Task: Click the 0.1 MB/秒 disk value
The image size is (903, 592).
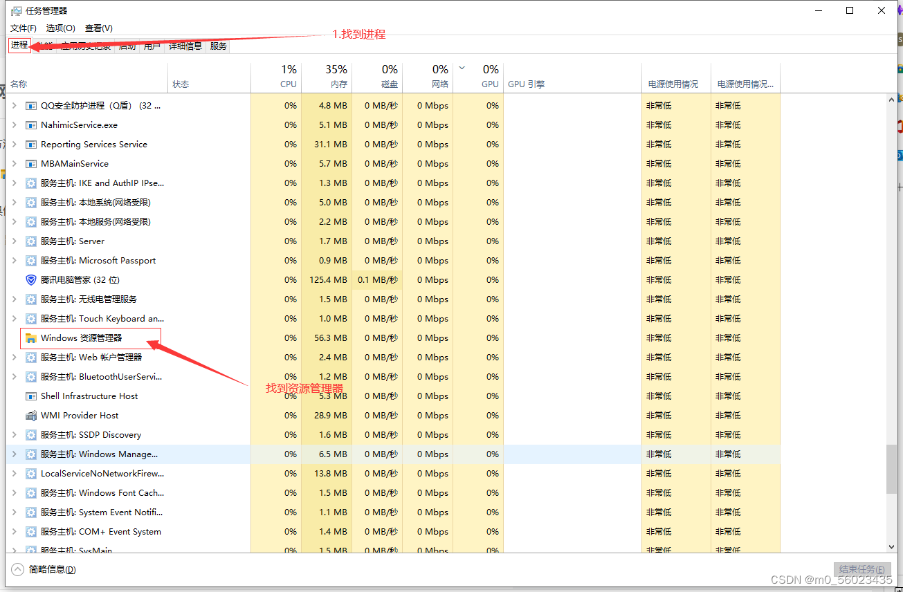Action: pyautogui.click(x=378, y=280)
